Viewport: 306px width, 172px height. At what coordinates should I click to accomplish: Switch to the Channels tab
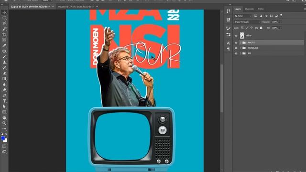(249, 9)
